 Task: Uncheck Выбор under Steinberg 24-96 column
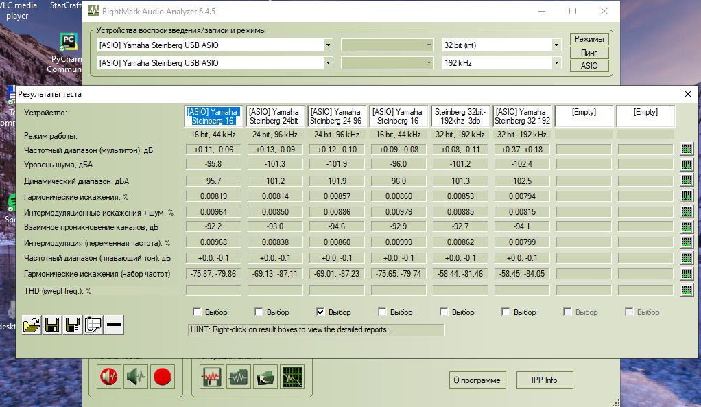click(x=320, y=312)
